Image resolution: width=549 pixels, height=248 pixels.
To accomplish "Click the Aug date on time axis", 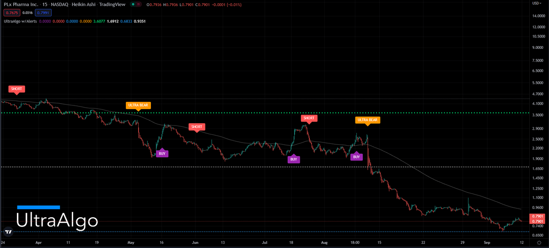I will coord(324,243).
